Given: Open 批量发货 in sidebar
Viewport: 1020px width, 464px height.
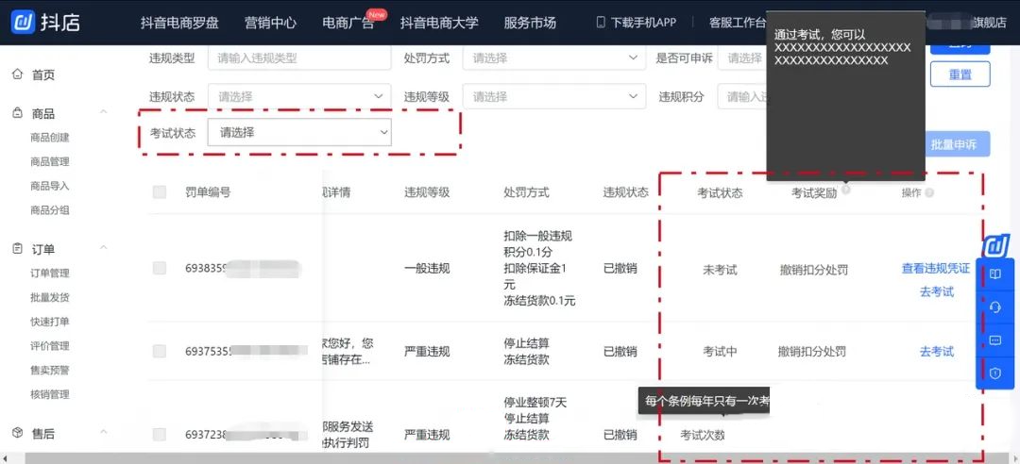Looking at the screenshot, I should point(49,298).
